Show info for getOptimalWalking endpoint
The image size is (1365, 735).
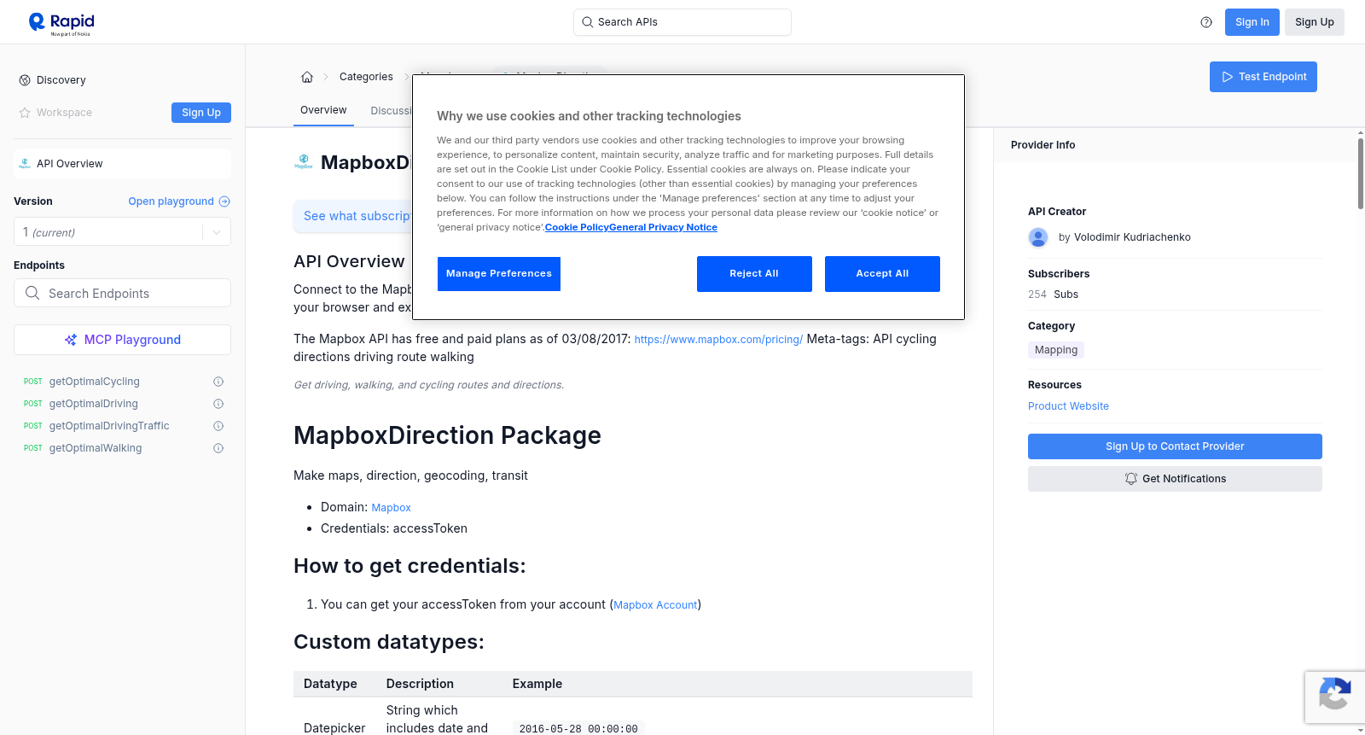click(218, 448)
